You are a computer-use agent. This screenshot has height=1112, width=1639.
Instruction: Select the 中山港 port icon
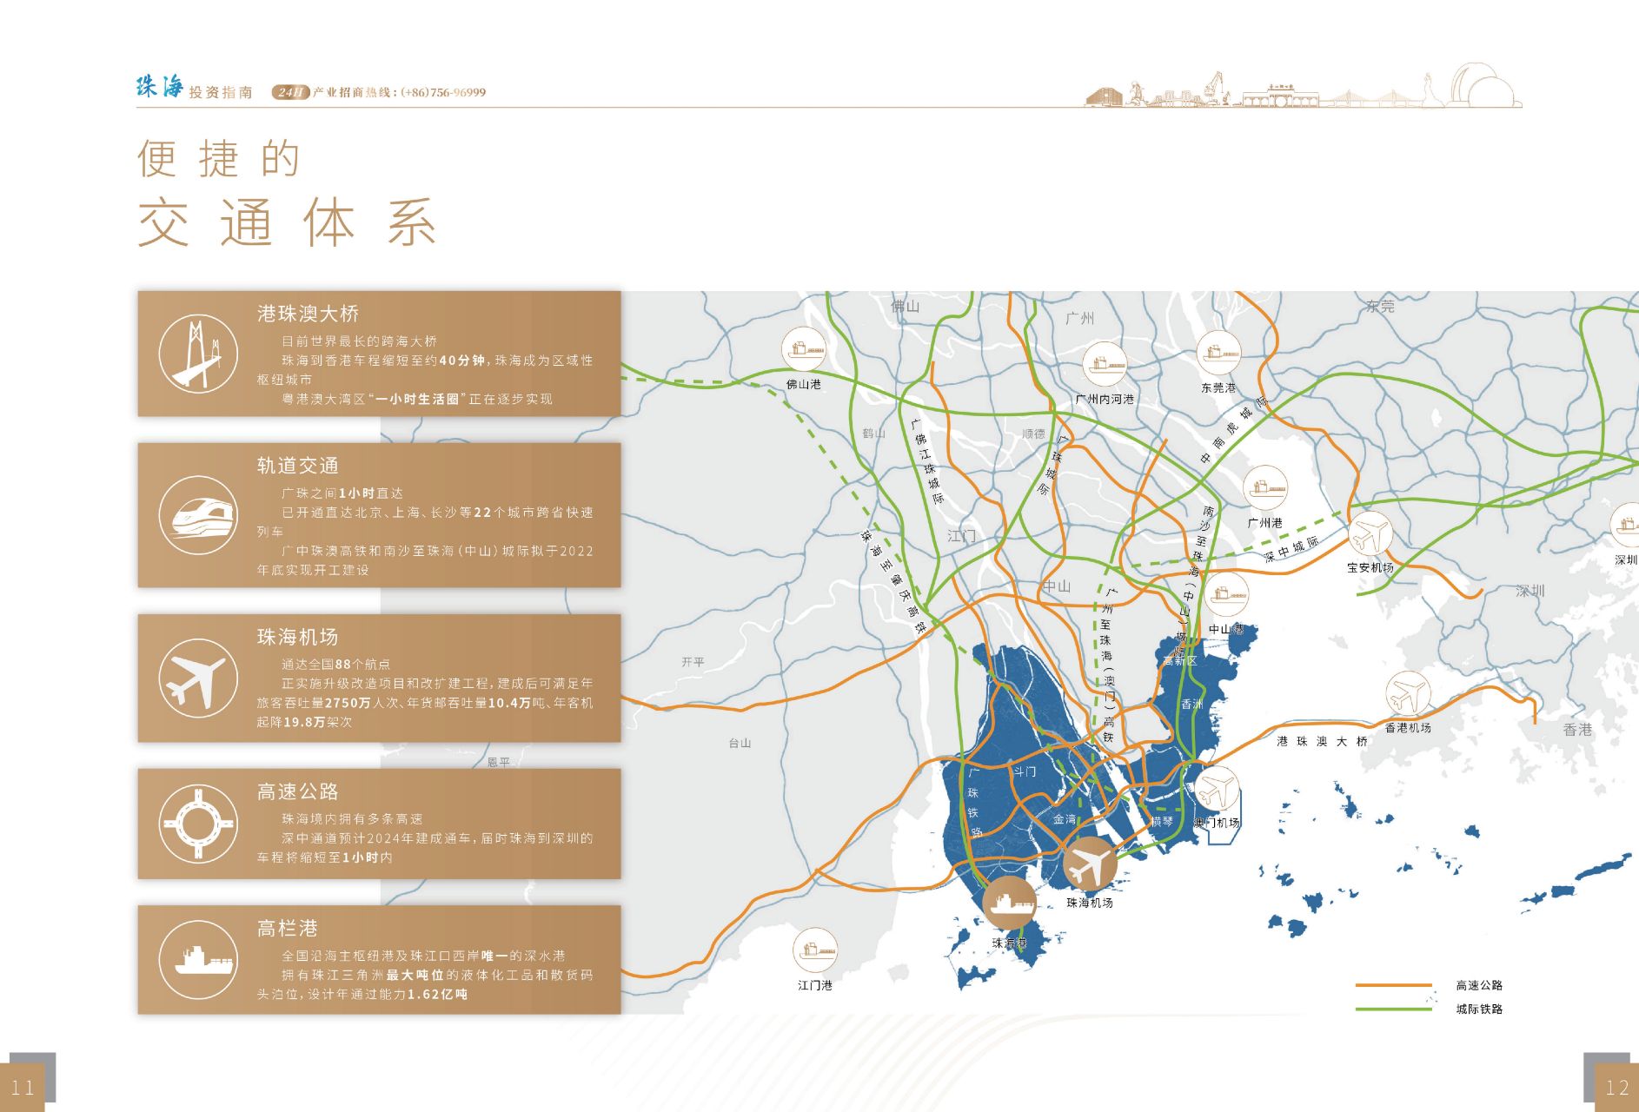click(1225, 595)
